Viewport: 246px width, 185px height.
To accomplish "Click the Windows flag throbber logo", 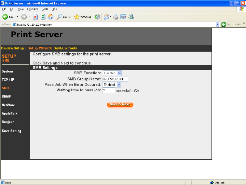I will click(x=242, y=9).
